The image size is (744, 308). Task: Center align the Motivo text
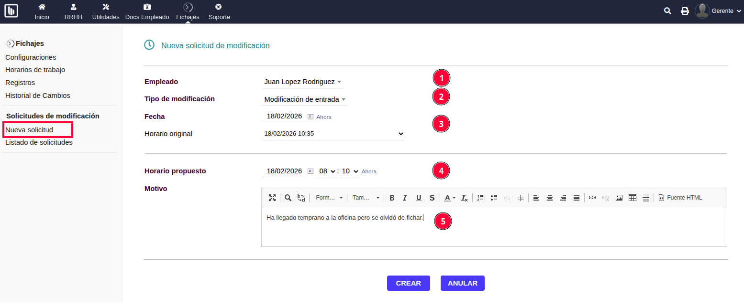[x=549, y=197]
